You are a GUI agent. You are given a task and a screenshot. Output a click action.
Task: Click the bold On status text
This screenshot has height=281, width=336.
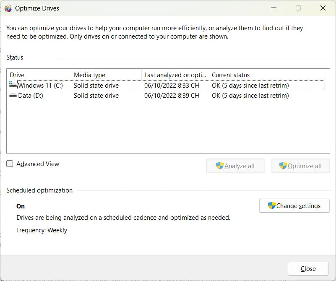[x=21, y=206]
